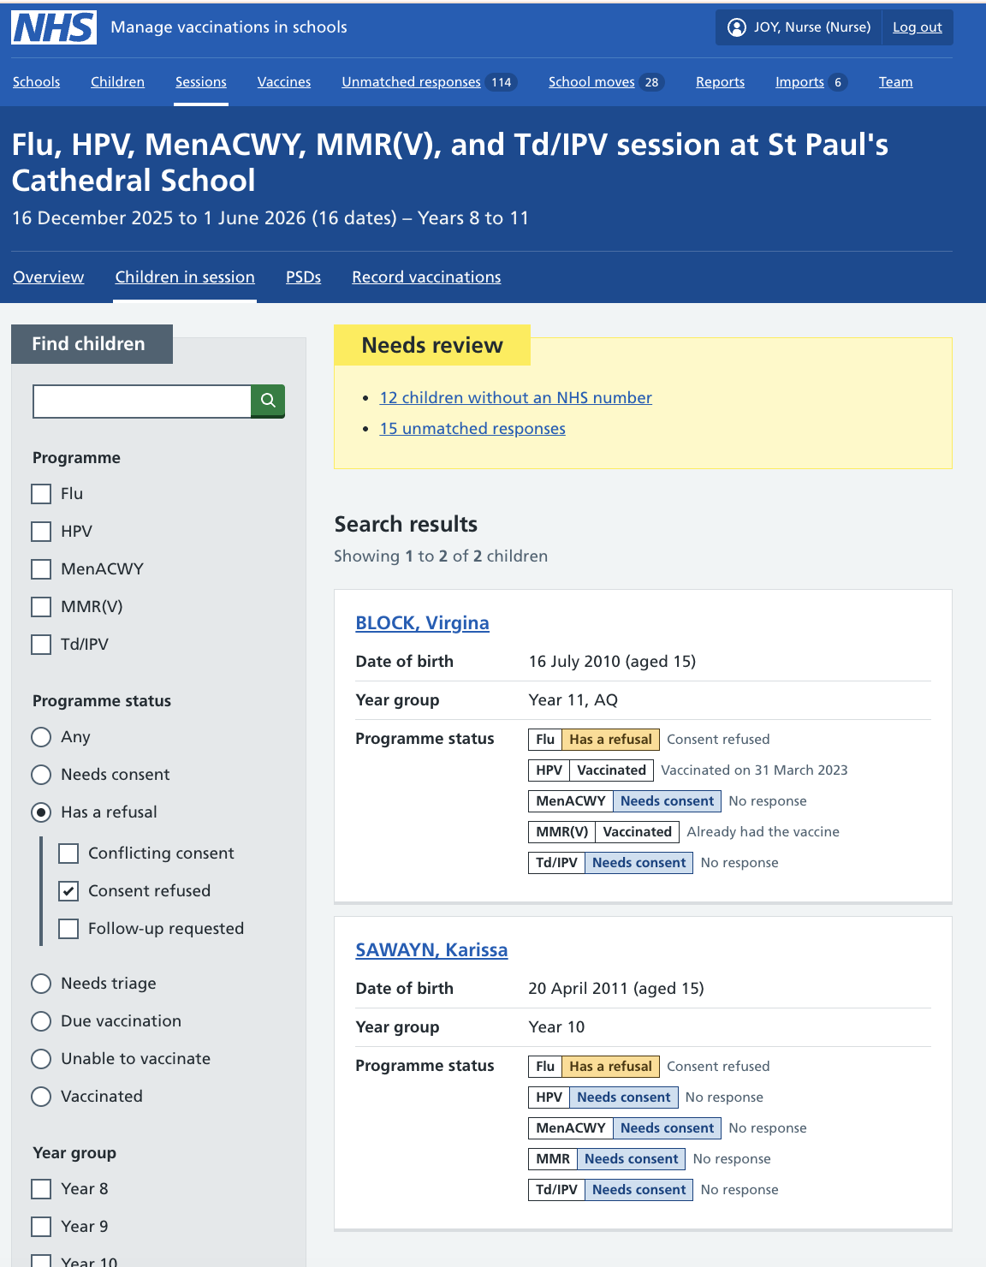Tick the Year 8 checkbox
Viewport: 986px width, 1267px height.
(41, 1189)
